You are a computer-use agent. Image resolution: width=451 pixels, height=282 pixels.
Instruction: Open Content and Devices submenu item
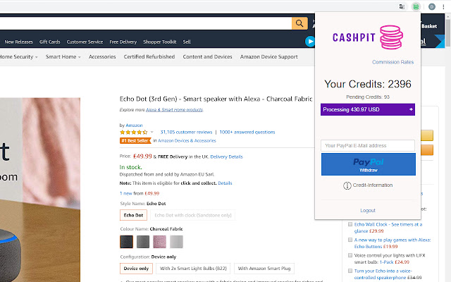tap(207, 56)
